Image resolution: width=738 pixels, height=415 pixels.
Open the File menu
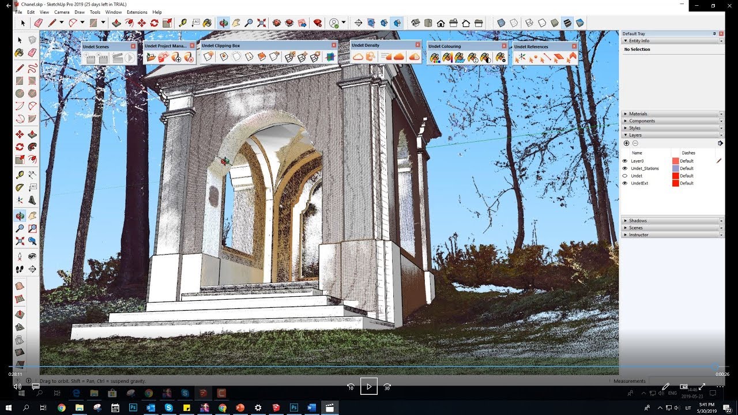click(19, 12)
